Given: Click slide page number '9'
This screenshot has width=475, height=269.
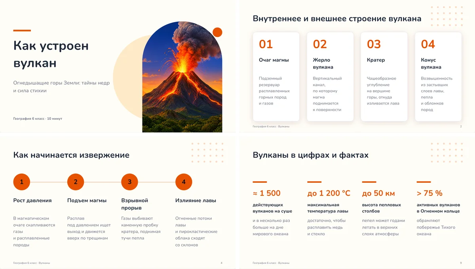Looking at the screenshot, I should 461,263.
